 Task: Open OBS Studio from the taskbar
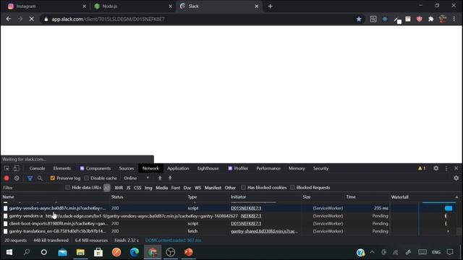pyautogui.click(x=171, y=252)
